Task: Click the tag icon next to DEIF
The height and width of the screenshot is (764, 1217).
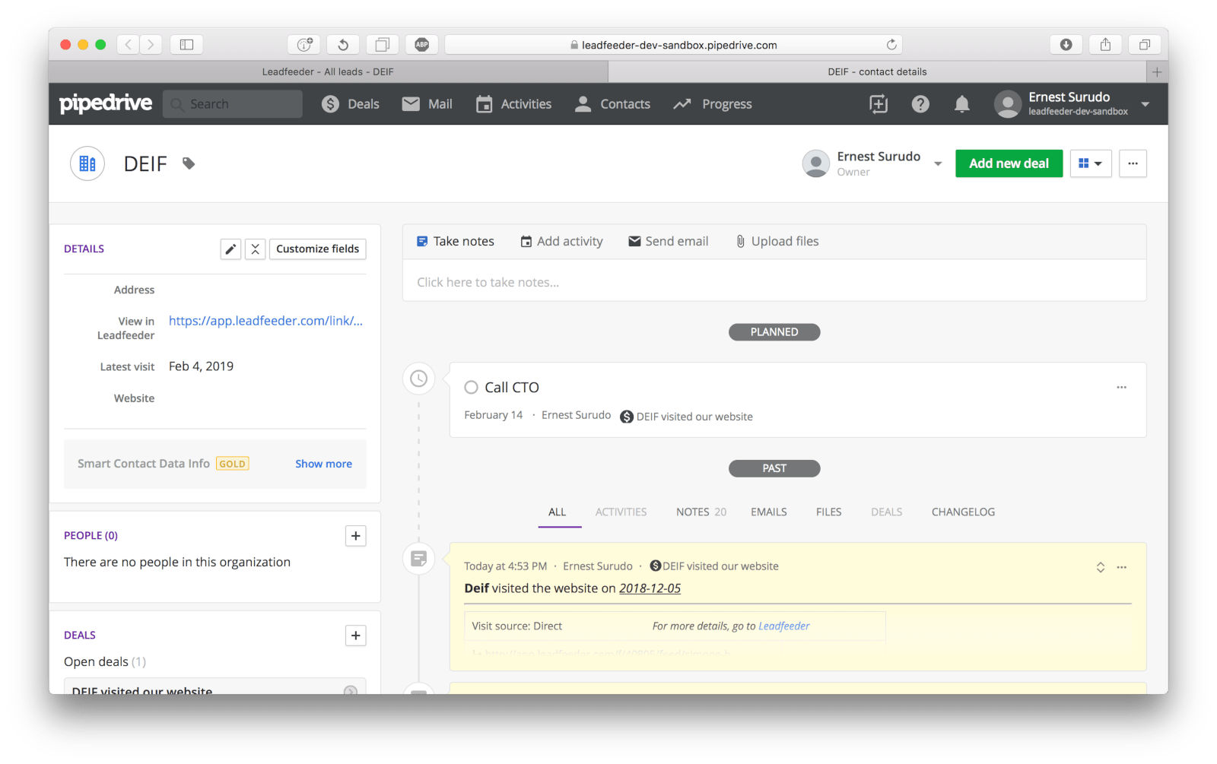Action: pyautogui.click(x=188, y=163)
